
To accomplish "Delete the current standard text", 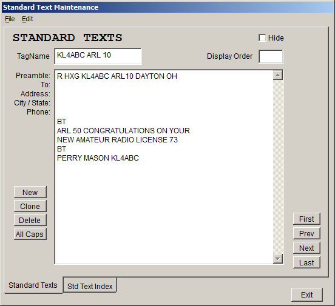I will pyautogui.click(x=30, y=220).
